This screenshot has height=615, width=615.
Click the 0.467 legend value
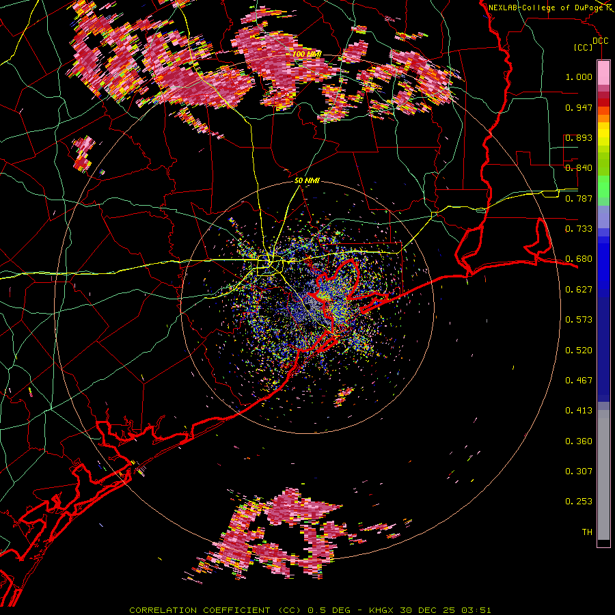pos(579,381)
